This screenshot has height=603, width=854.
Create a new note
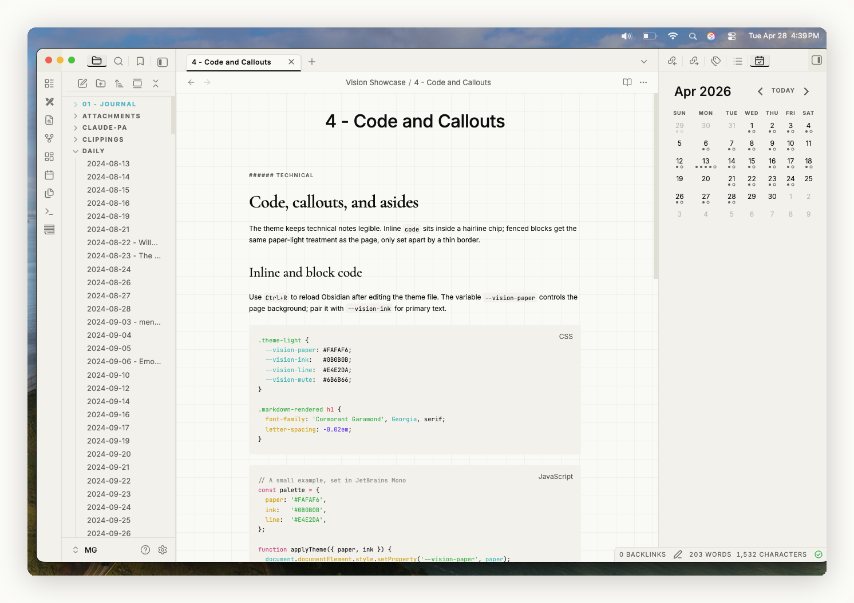82,83
